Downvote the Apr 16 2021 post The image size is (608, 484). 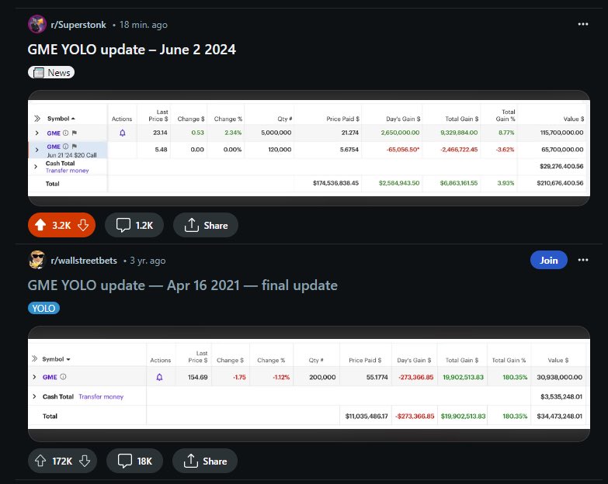tap(85, 461)
